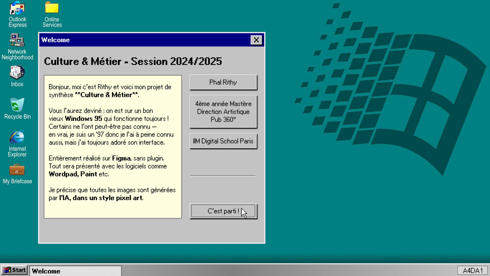This screenshot has width=490, height=276.
Task: Open the Start menu button
Action: point(15,270)
